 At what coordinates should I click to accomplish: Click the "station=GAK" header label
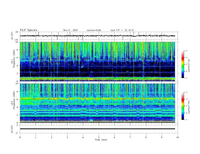(x=94, y=30)
